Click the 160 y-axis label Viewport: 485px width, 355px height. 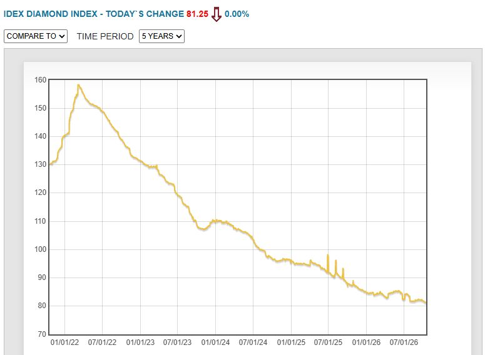[40, 80]
